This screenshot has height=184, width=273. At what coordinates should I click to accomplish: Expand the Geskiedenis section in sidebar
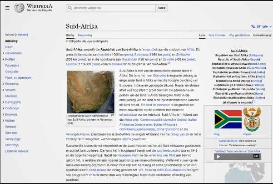[2, 53]
